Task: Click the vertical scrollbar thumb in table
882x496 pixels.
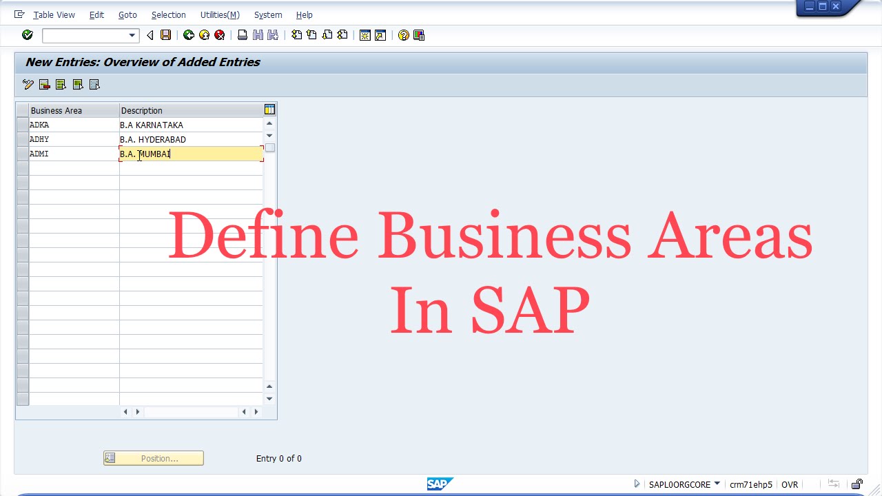Action: (x=270, y=147)
